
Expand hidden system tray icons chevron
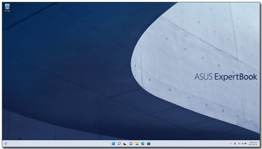[231, 143]
